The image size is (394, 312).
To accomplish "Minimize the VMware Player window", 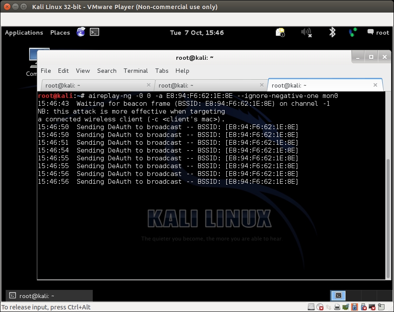I will click(x=15, y=7).
